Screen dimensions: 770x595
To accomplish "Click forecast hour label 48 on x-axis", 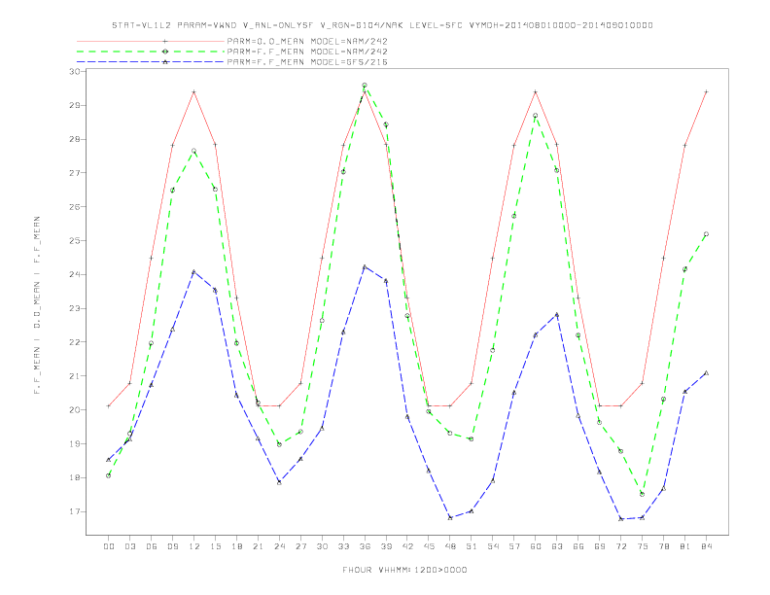I will 450,546.
